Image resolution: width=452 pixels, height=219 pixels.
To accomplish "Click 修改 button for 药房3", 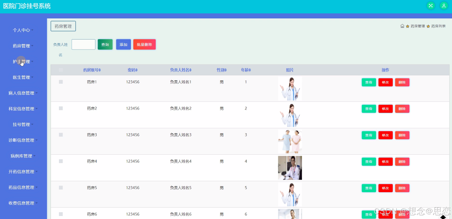I will 385,135.
